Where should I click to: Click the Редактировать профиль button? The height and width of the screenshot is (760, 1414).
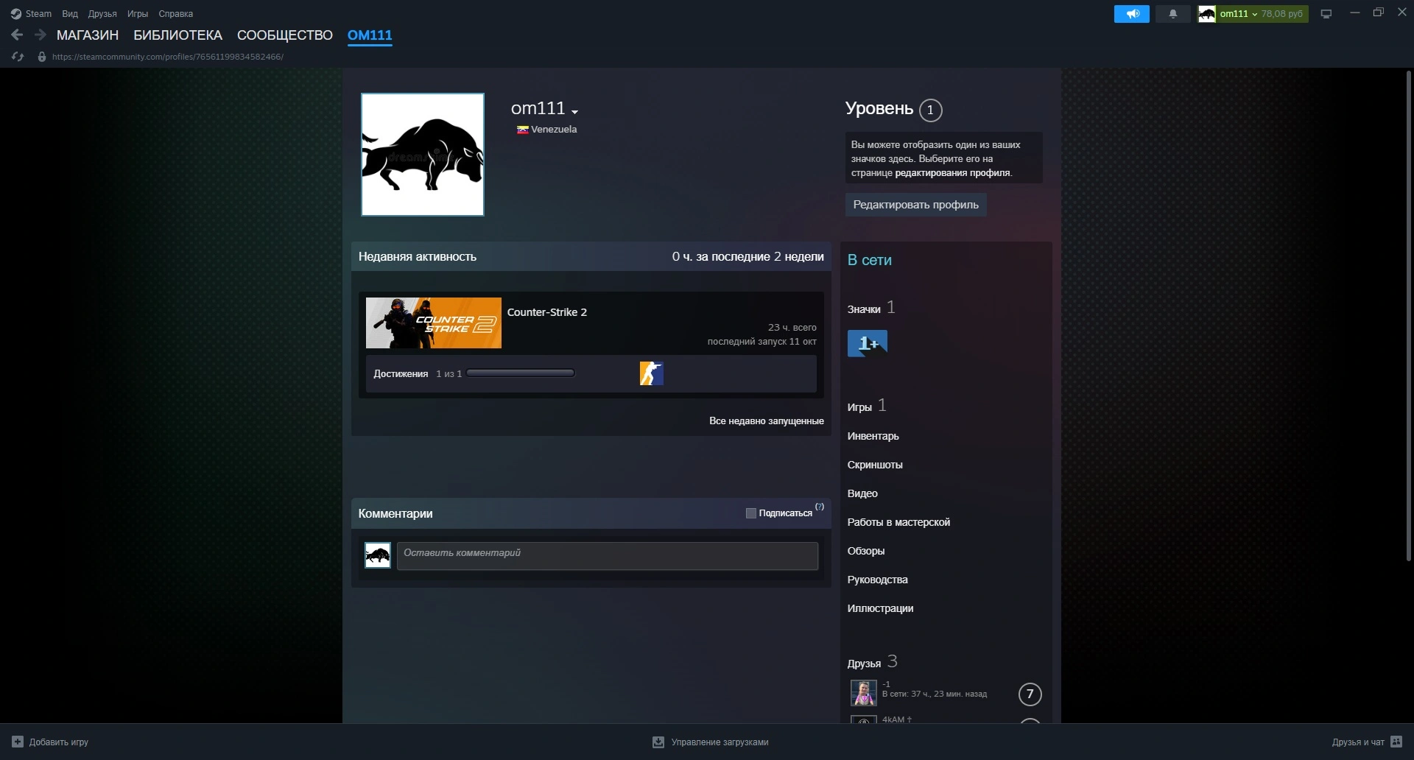[916, 205]
